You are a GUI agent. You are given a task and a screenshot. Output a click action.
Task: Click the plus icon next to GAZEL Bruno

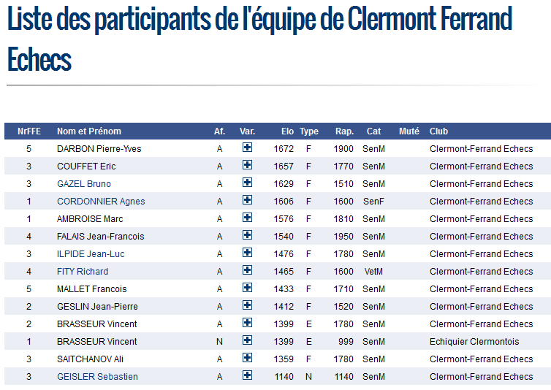point(248,183)
